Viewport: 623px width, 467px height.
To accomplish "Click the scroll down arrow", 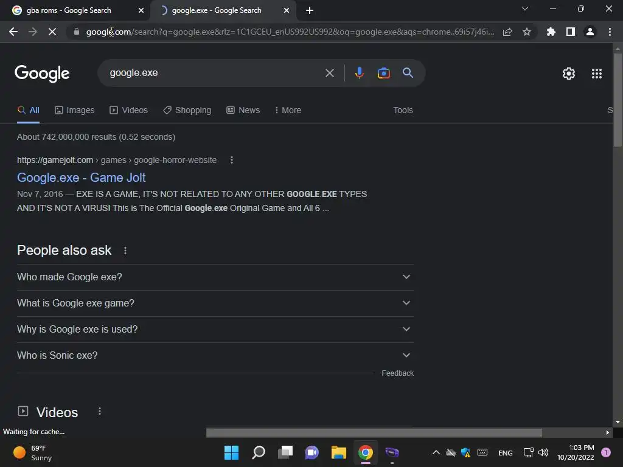I will [x=618, y=422].
